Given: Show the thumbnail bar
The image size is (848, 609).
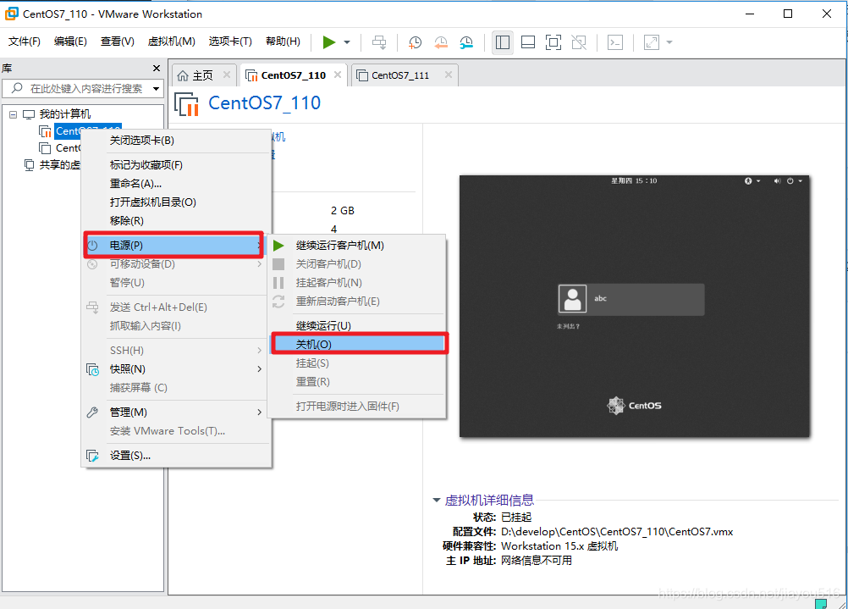Looking at the screenshot, I should point(527,42).
